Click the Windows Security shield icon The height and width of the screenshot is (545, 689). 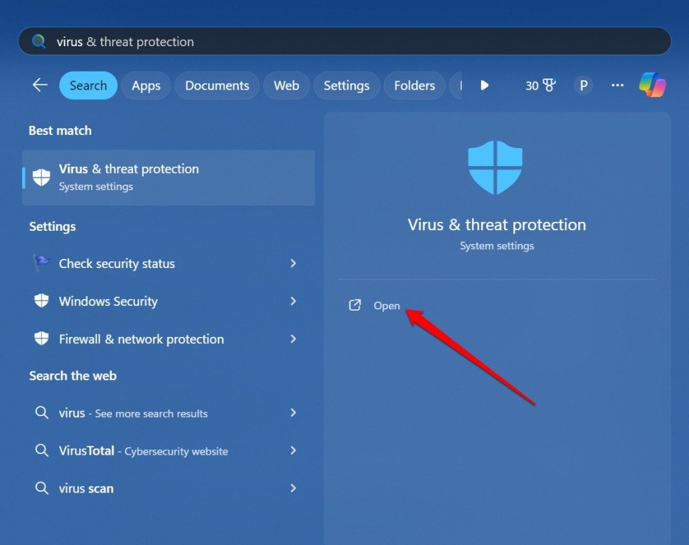[x=41, y=301]
